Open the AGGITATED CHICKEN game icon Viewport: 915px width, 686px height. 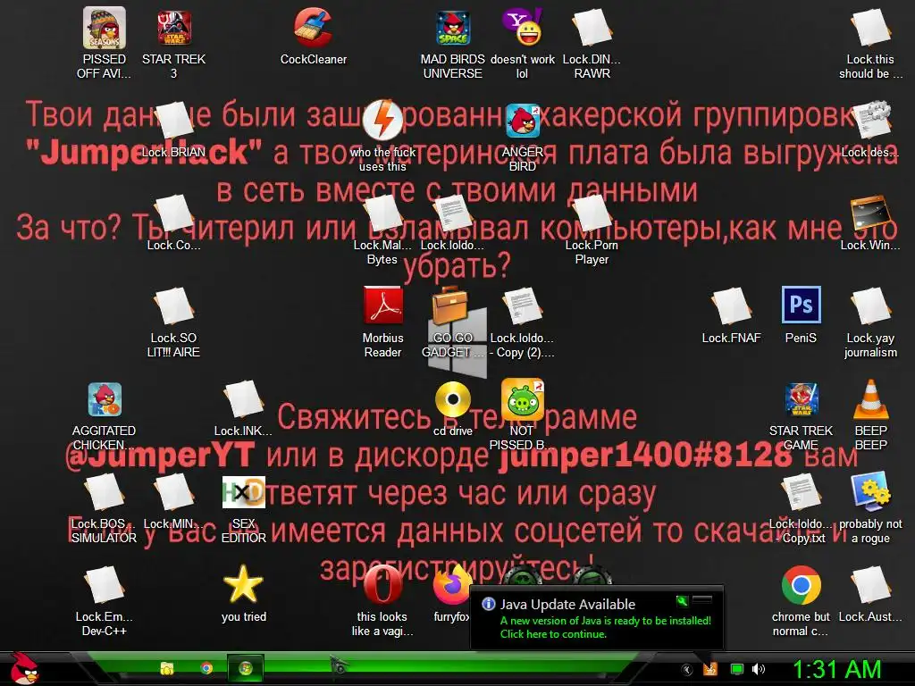[104, 399]
